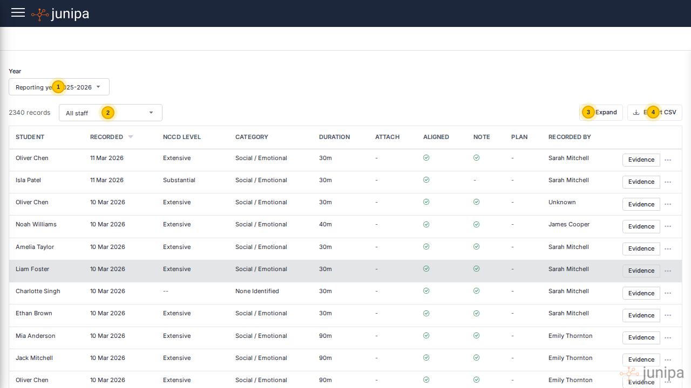Open the All staff filter dropdown
This screenshot has height=388, width=691.
[x=110, y=112]
